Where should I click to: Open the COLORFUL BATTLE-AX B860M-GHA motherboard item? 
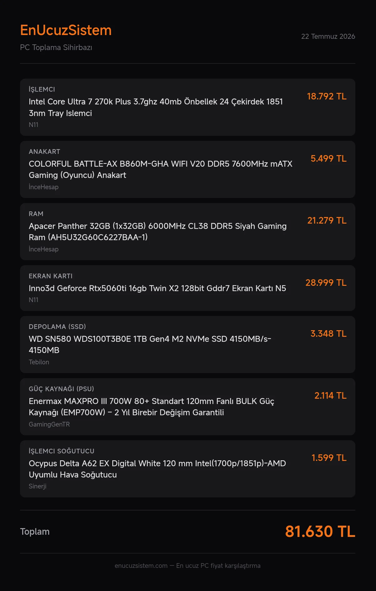tap(160, 169)
